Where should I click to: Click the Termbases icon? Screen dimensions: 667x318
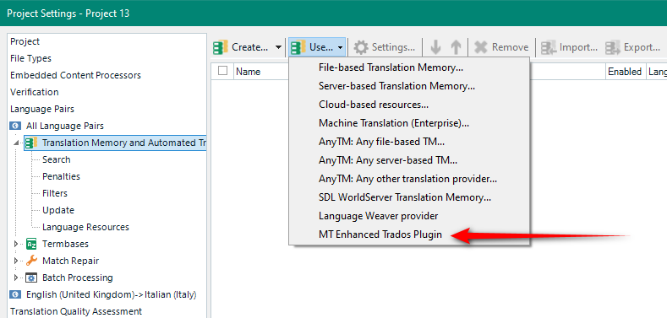click(x=31, y=244)
